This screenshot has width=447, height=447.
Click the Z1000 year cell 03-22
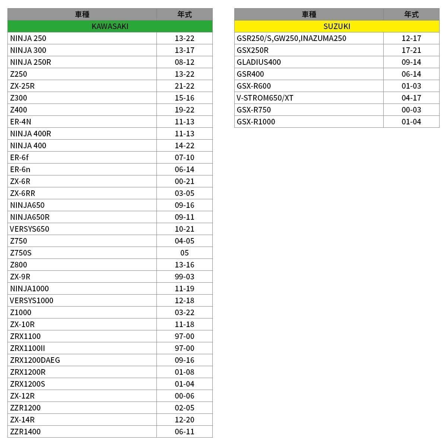184,313
